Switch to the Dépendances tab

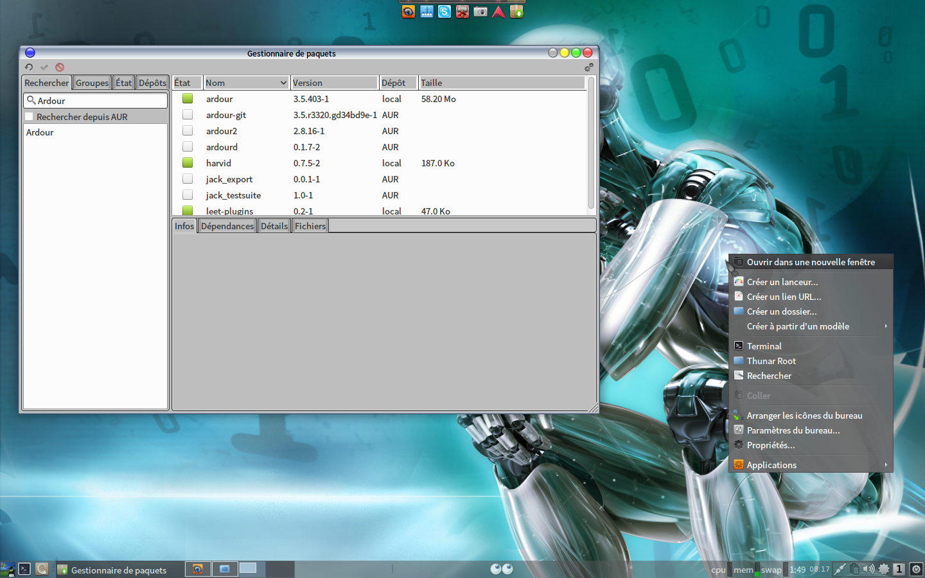tap(227, 226)
